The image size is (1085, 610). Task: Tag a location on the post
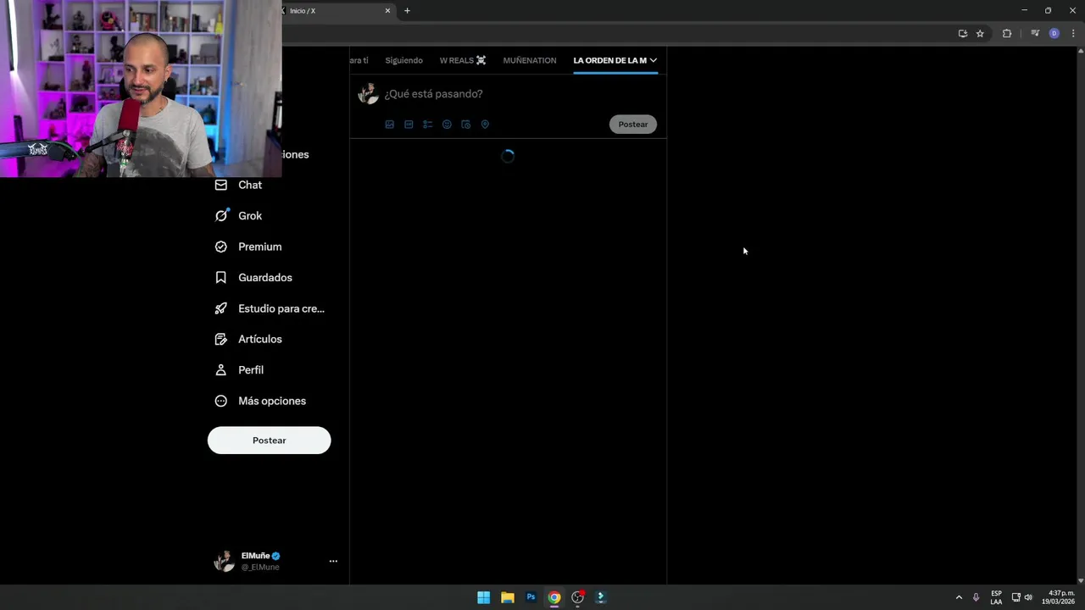click(485, 125)
